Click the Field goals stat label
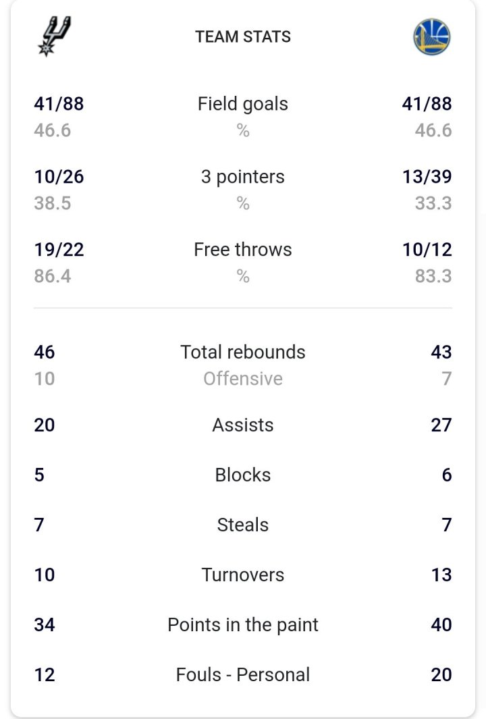Screen dimensions: 486x719 (243, 104)
